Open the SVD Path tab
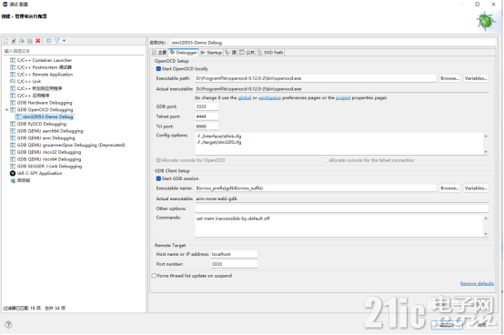This screenshot has width=504, height=335. click(x=270, y=53)
